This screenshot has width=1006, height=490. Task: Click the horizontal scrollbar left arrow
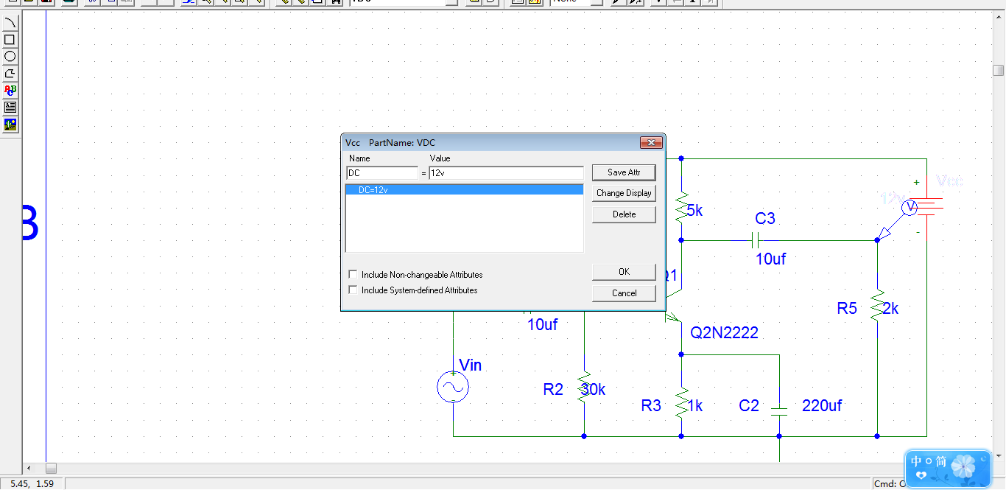coord(29,469)
